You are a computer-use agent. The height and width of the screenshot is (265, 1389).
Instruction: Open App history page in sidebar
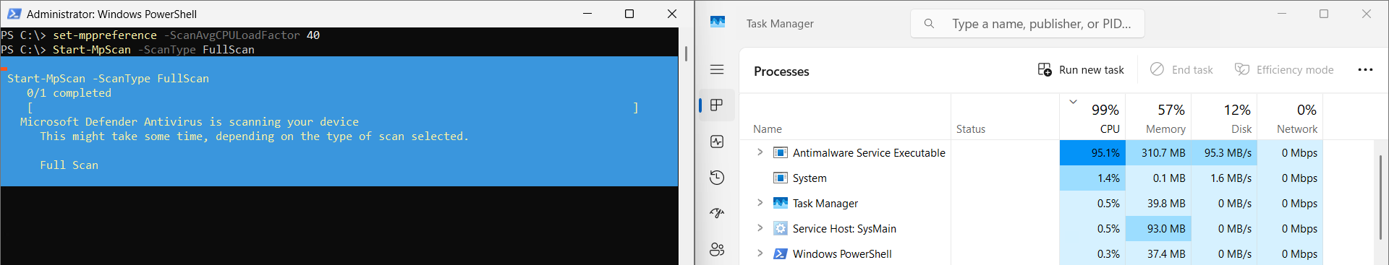(x=717, y=178)
